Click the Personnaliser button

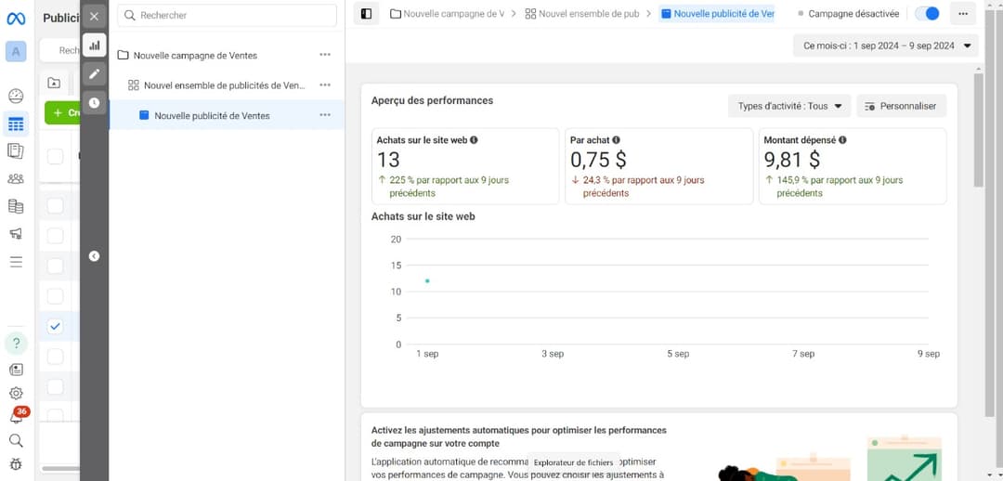(900, 106)
